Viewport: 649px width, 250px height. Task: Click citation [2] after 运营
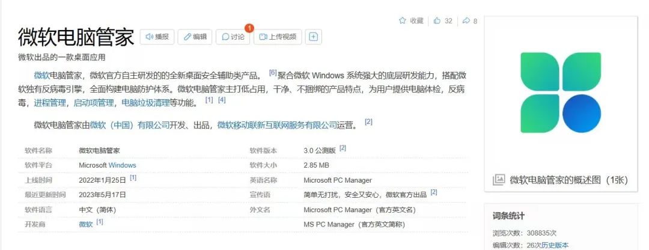pos(368,121)
